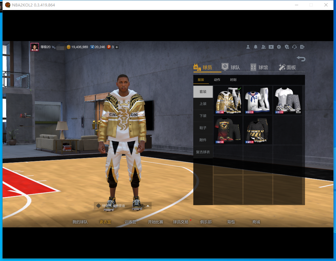Image resolution: width=336 pixels, height=261 pixels.
Task: Click the back arrow icon
Action: tap(301, 59)
